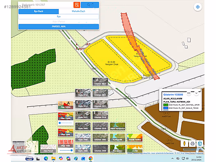Screen dimensions: 216x162
Task: Focus the top search box with 101/267
Action: tap(46, 5)
